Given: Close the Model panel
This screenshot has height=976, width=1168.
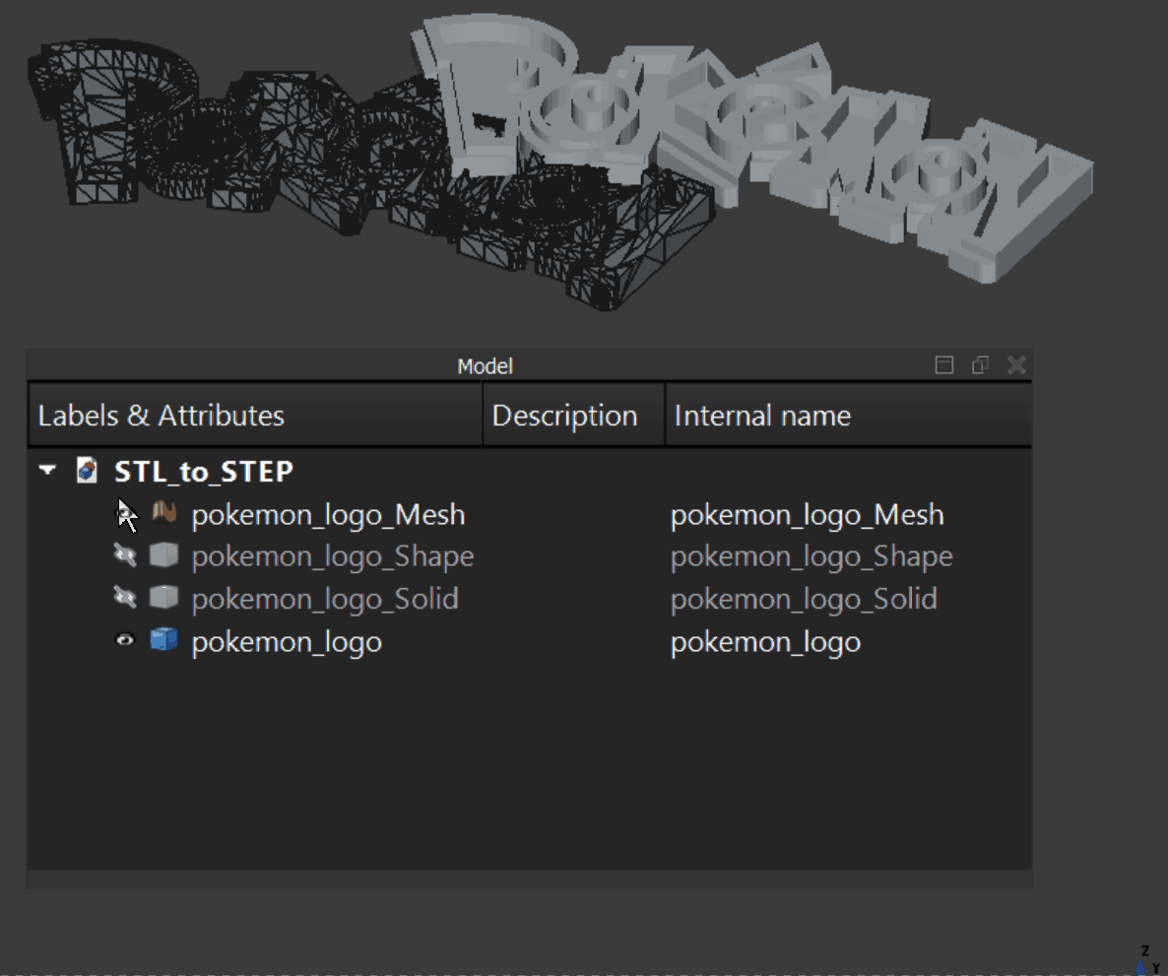Looking at the screenshot, I should 1016,365.
